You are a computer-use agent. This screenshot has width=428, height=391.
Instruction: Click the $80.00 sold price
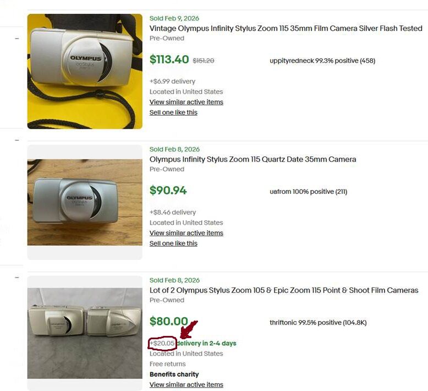[x=169, y=321]
